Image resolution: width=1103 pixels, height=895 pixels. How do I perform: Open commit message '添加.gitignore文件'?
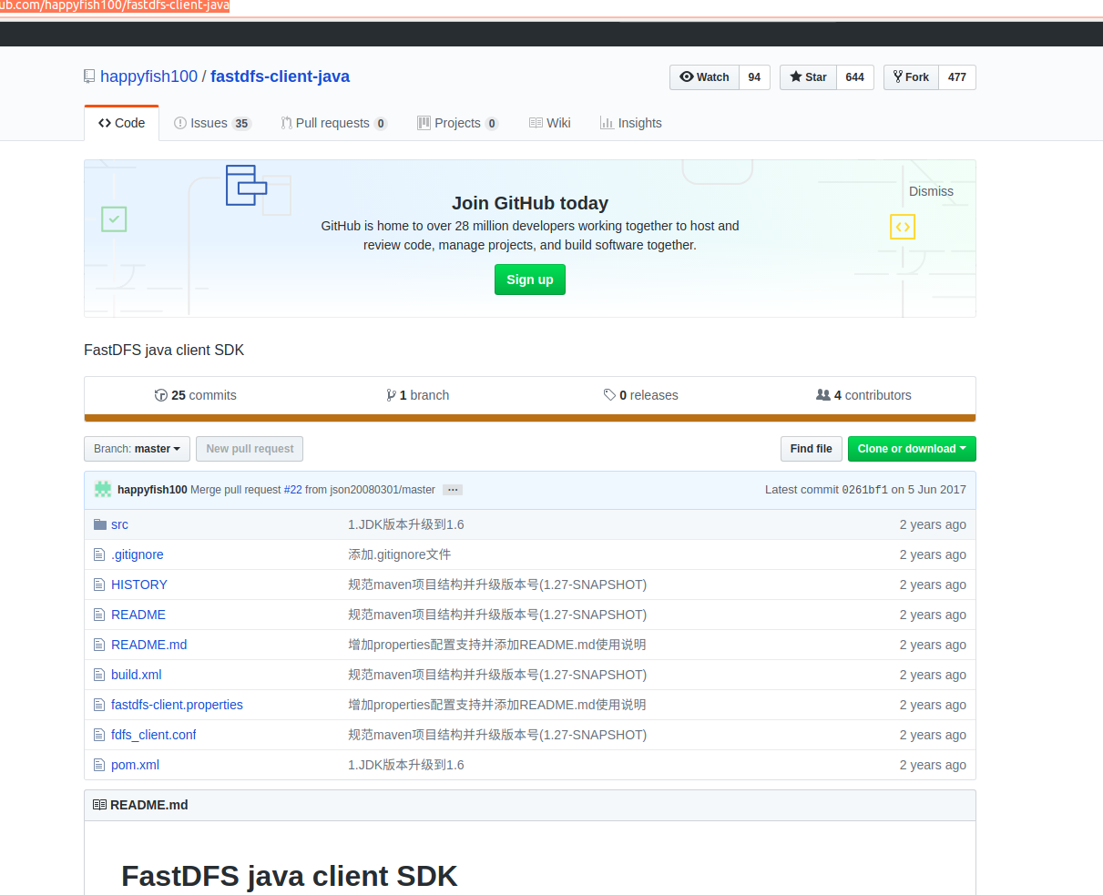point(399,554)
